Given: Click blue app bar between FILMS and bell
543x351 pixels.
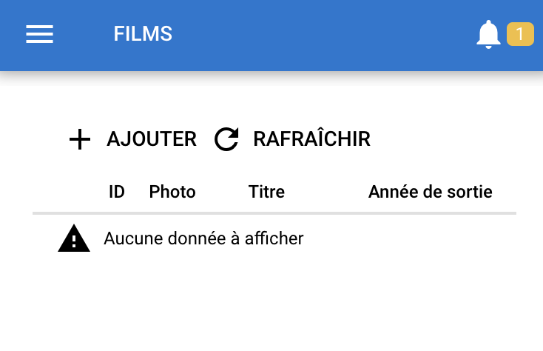Looking at the screenshot, I should click(x=324, y=34).
